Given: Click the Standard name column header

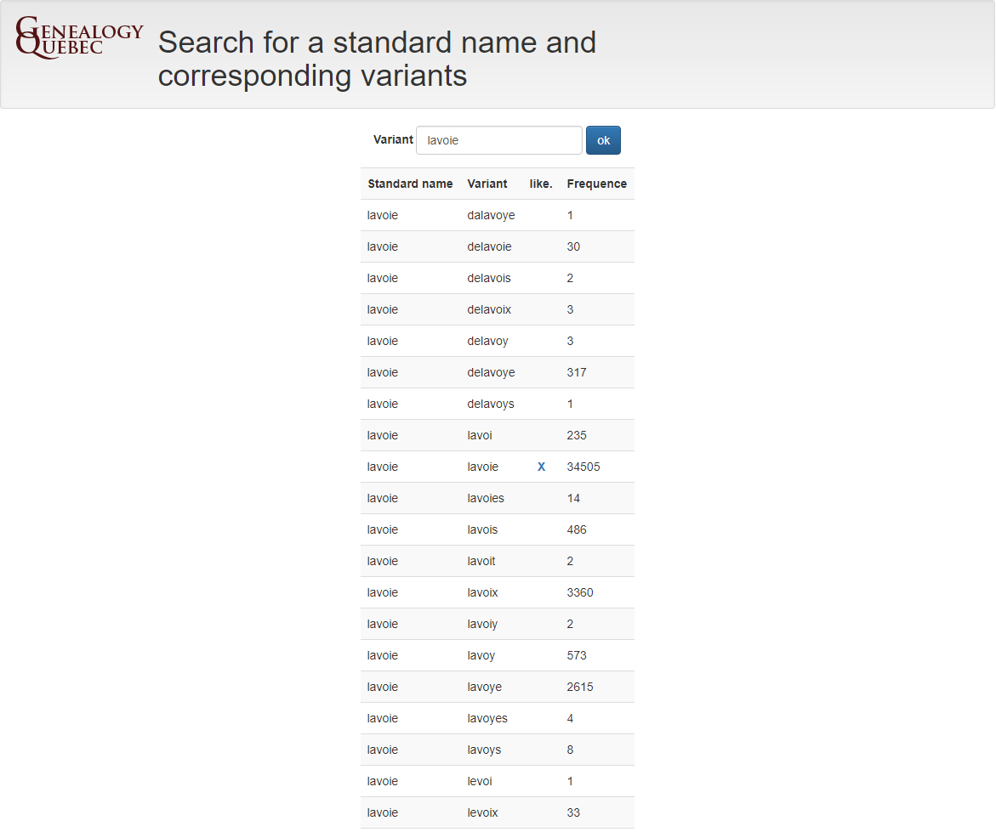Looking at the screenshot, I should 410,184.
